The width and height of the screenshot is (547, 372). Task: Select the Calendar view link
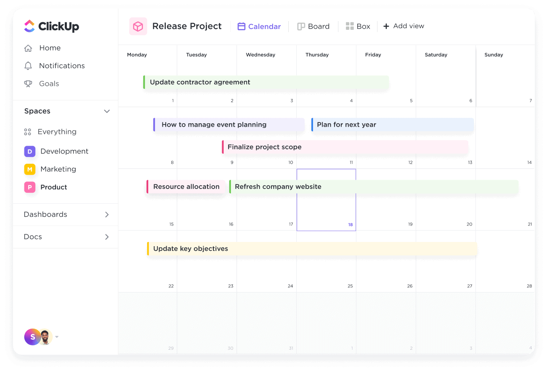259,26
